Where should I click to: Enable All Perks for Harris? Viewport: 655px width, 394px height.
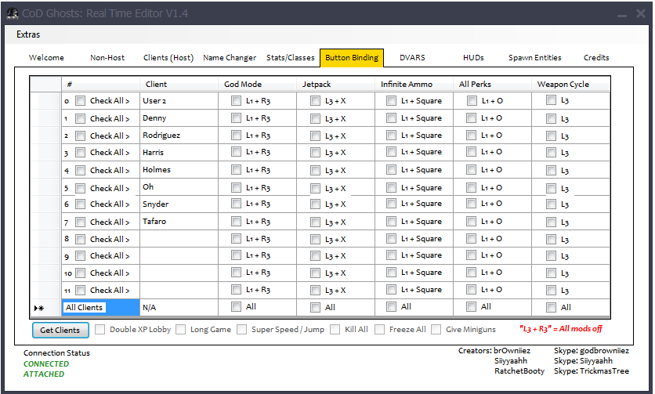pyautogui.click(x=471, y=152)
